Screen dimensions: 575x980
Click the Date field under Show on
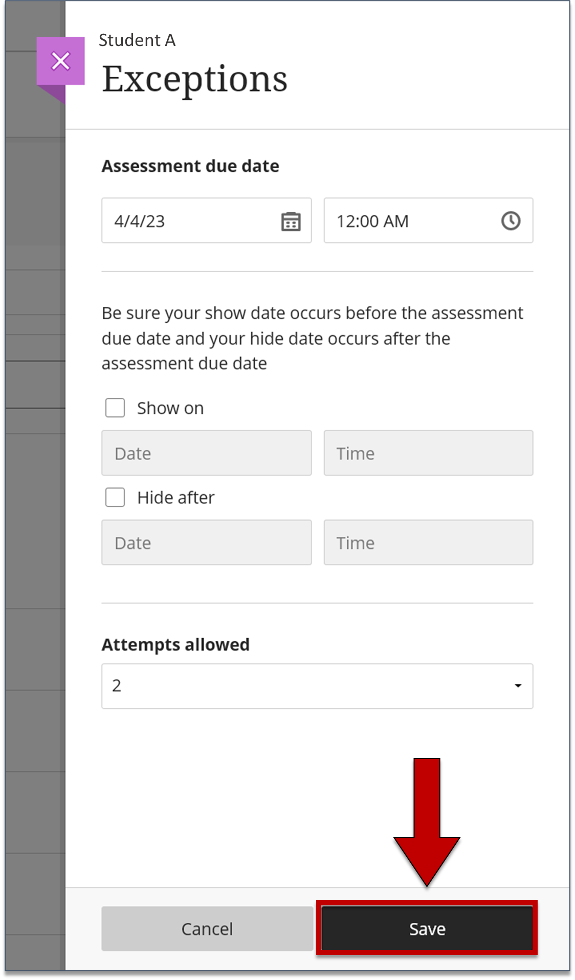[x=206, y=453]
